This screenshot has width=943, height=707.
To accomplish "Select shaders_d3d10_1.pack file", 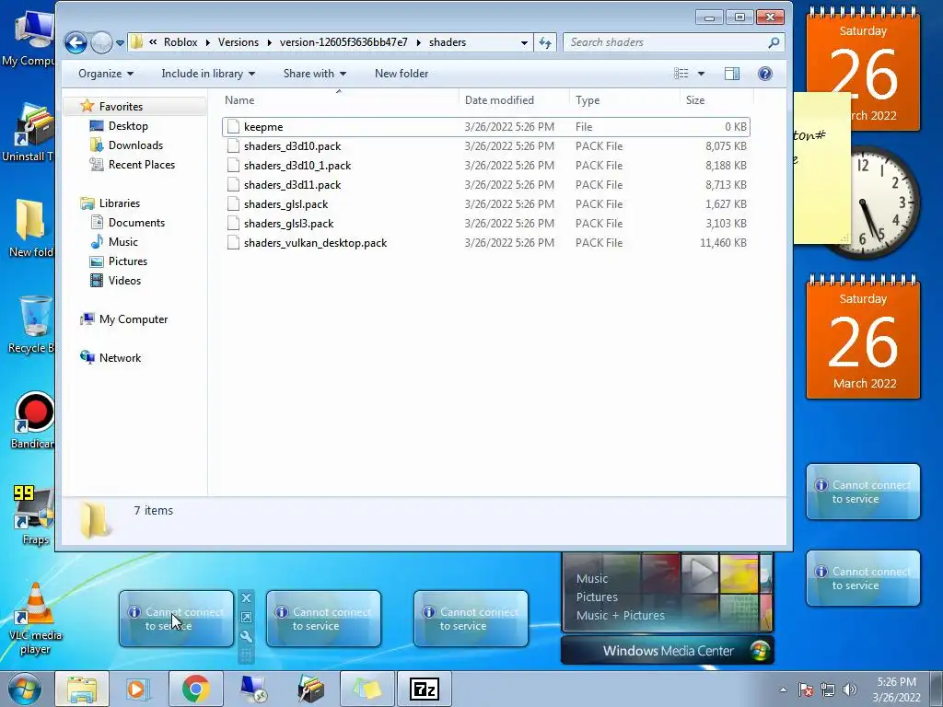I will (486, 166).
